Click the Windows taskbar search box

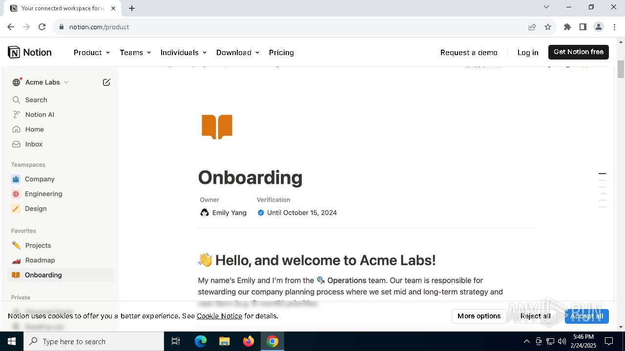click(94, 341)
